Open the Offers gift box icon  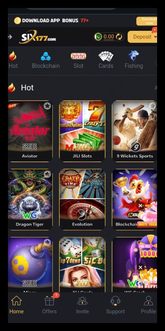point(49,301)
